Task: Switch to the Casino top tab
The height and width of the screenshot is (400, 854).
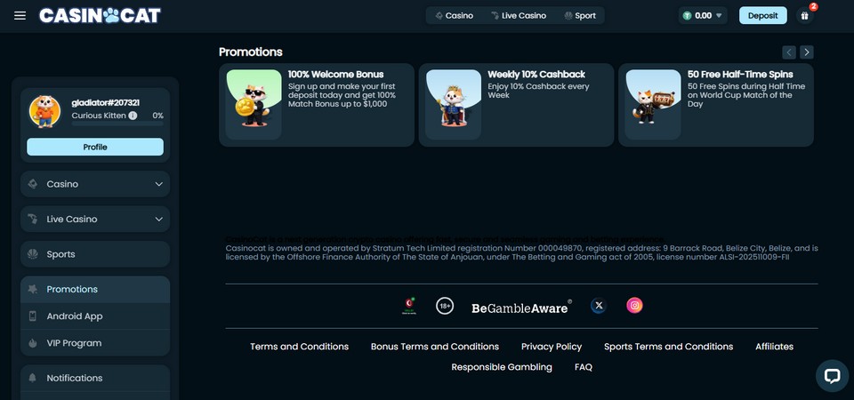Action: click(455, 16)
